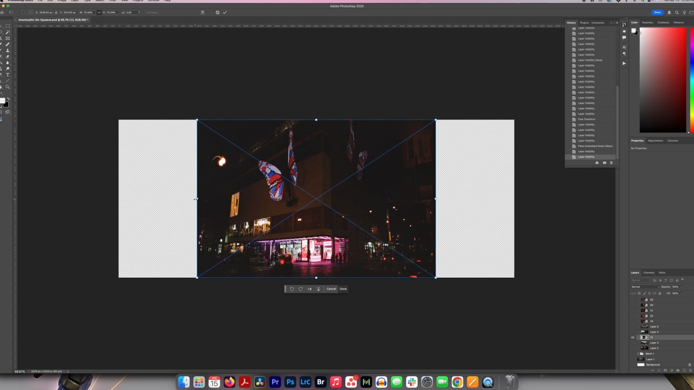Select the Type tool
The width and height of the screenshot is (694, 390).
click(7, 74)
